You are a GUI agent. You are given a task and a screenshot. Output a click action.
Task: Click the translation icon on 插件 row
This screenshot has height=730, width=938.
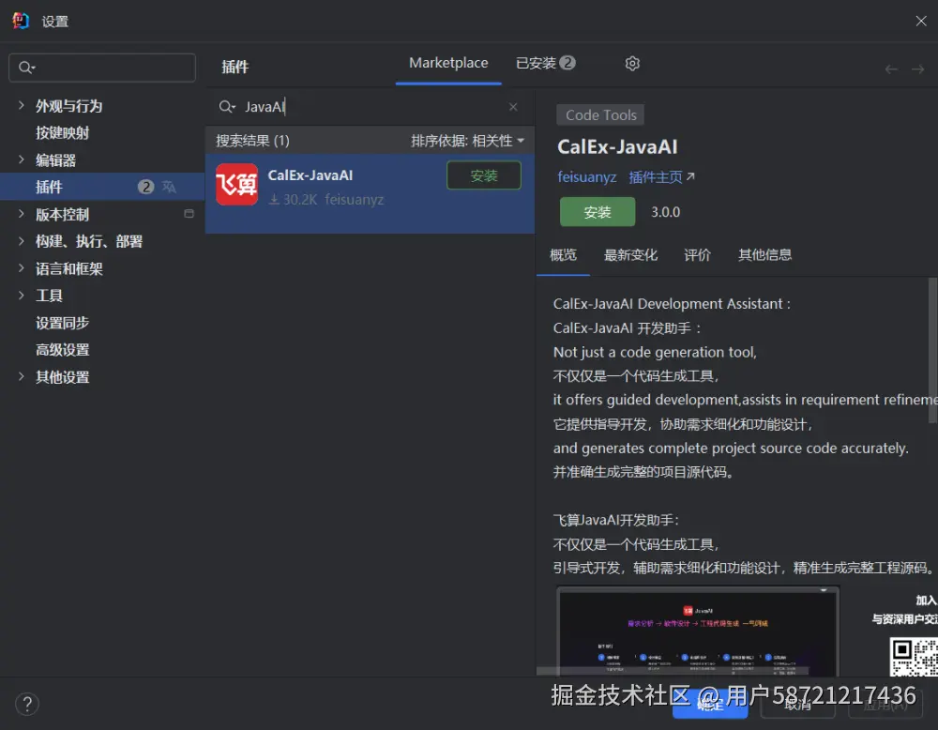(x=169, y=187)
